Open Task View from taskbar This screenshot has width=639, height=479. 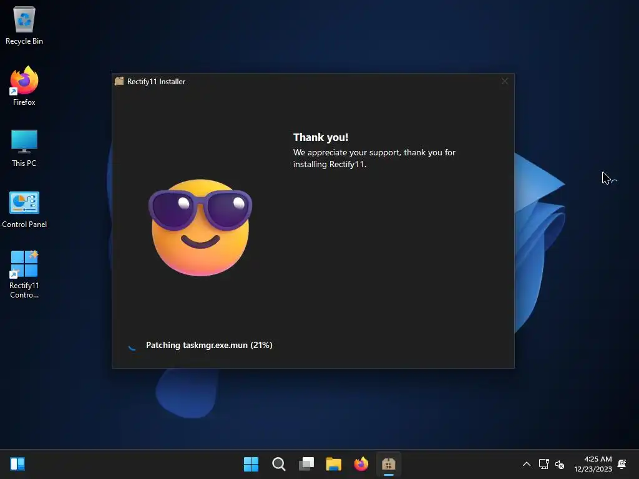point(306,464)
